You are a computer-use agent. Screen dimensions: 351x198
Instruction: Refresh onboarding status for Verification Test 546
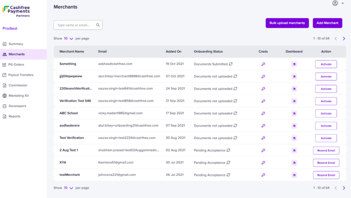click(x=235, y=101)
